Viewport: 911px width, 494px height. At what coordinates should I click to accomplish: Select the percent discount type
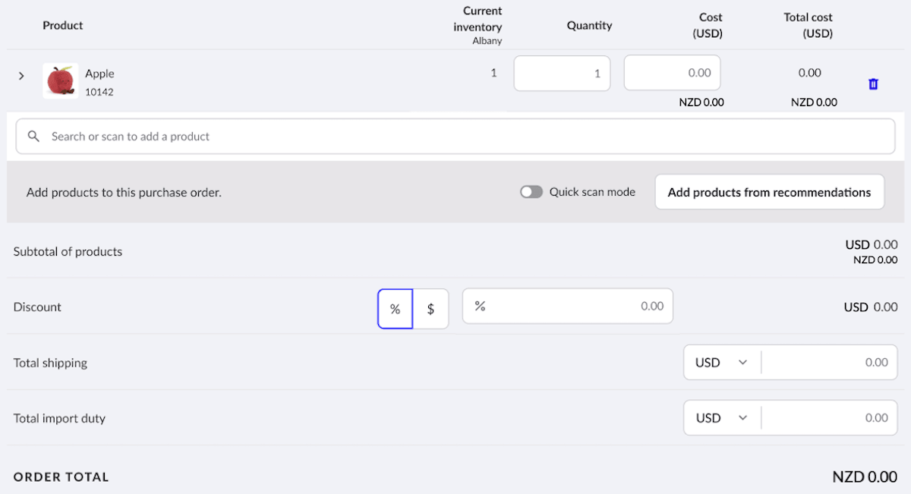coord(395,309)
